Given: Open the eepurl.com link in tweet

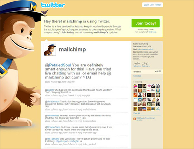Looking at the screenshot, I should [x=67, y=141].
